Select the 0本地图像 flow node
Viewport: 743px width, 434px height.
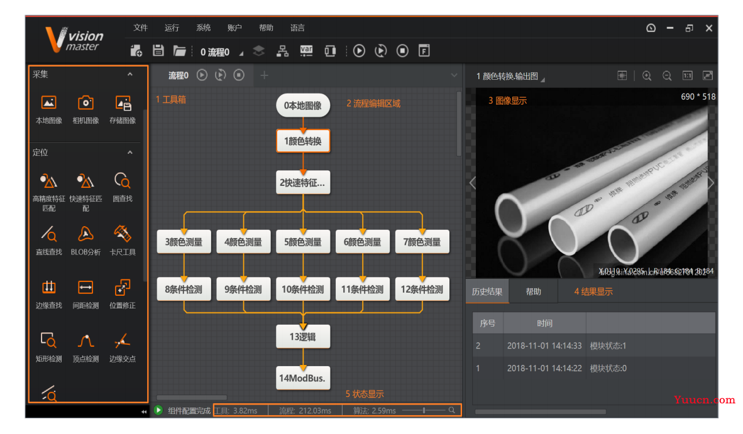coord(303,106)
